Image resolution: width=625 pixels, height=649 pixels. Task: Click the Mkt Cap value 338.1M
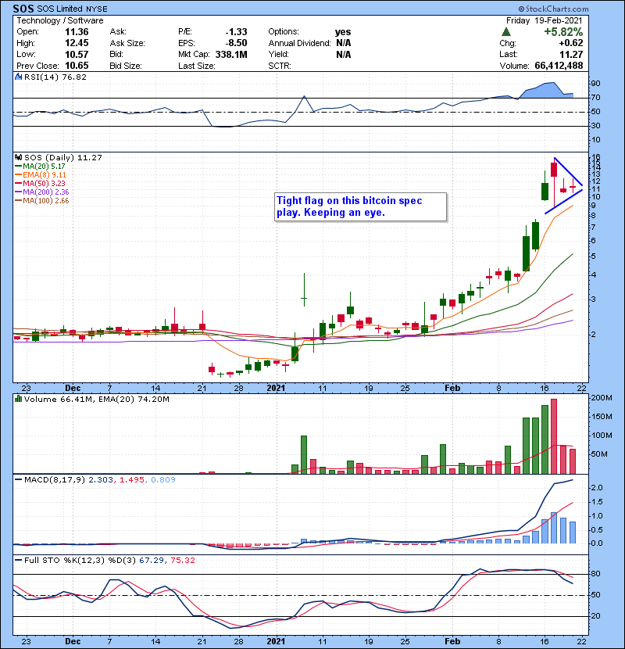231,54
